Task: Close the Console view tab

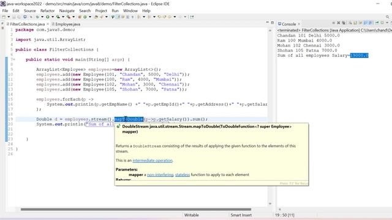Action: point(299,24)
